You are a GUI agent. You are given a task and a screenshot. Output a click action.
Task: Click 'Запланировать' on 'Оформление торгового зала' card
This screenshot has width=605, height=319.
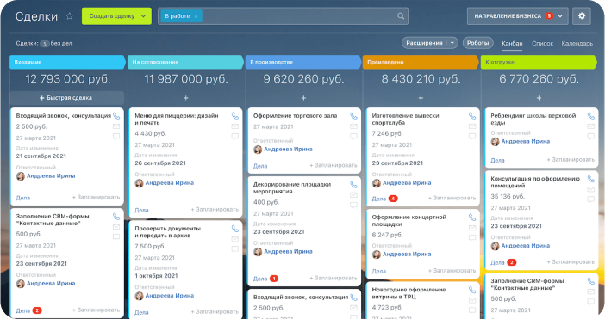(x=334, y=165)
